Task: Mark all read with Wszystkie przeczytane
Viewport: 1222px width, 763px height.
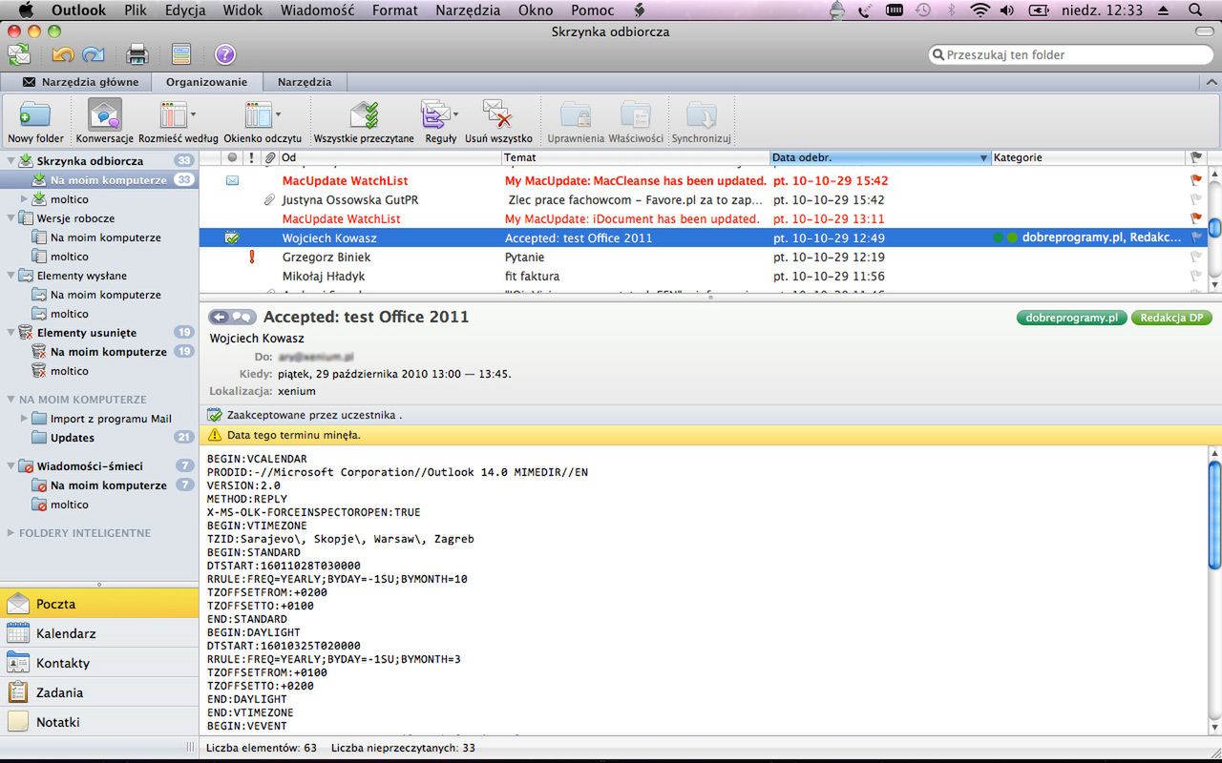Action: click(x=364, y=121)
